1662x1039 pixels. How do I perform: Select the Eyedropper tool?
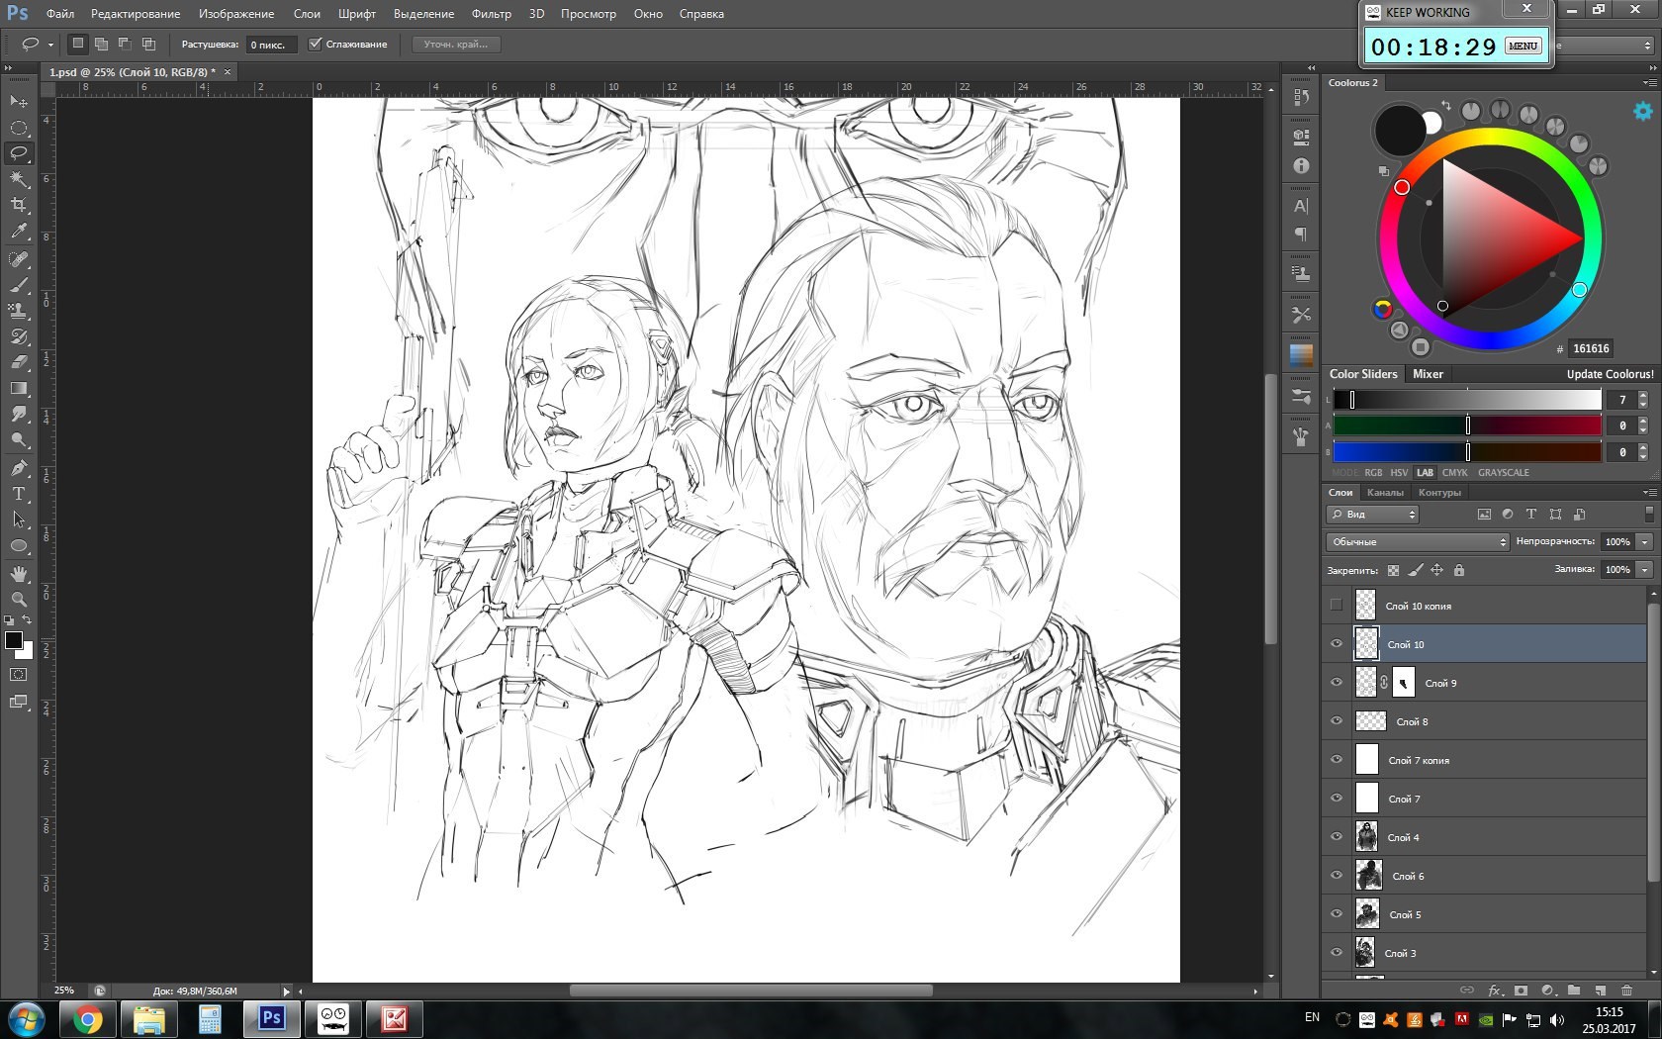19,232
